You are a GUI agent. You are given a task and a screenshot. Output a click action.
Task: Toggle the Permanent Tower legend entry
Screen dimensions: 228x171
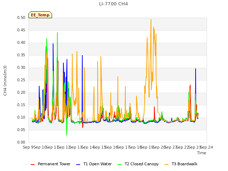(51, 164)
